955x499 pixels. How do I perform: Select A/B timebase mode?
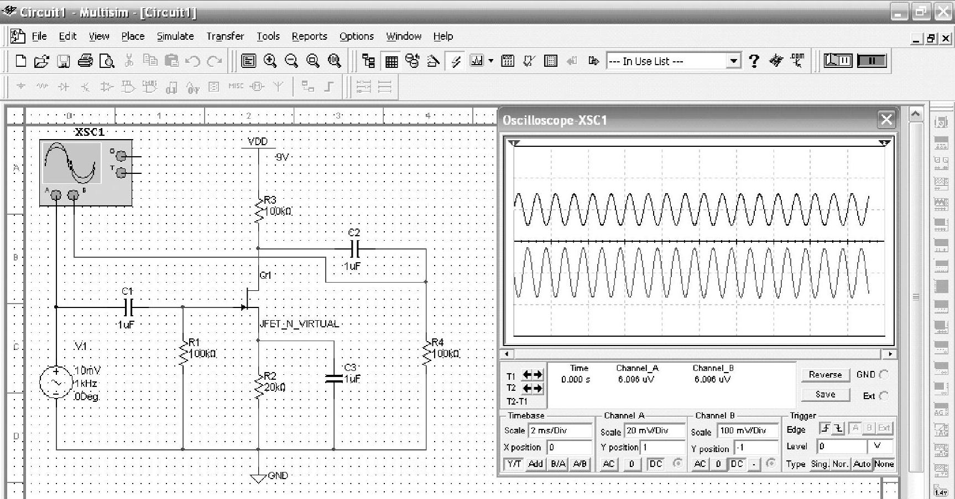[x=580, y=464]
